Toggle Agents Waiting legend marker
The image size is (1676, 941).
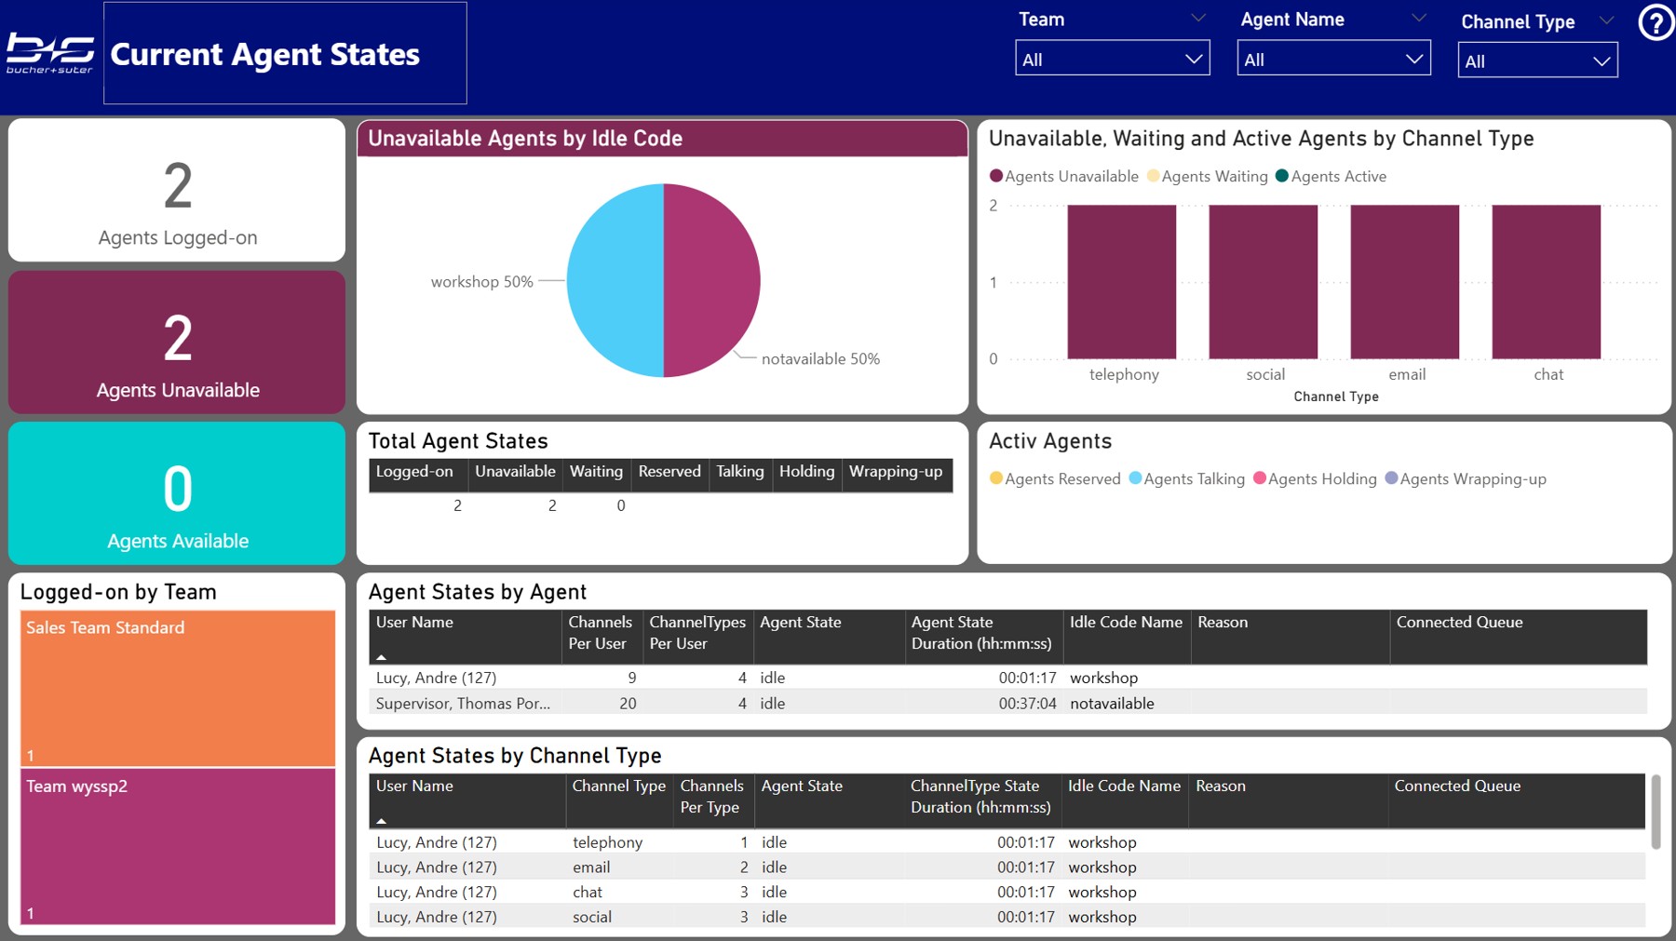(x=1154, y=176)
